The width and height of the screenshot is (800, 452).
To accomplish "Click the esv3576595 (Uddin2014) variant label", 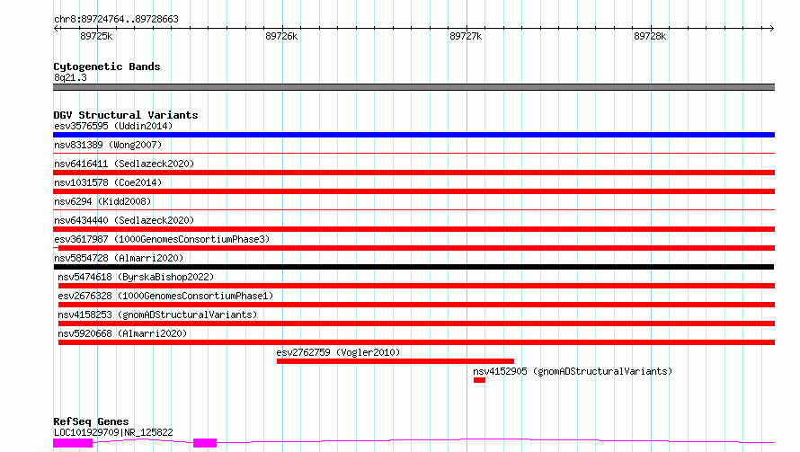I will pos(113,126).
